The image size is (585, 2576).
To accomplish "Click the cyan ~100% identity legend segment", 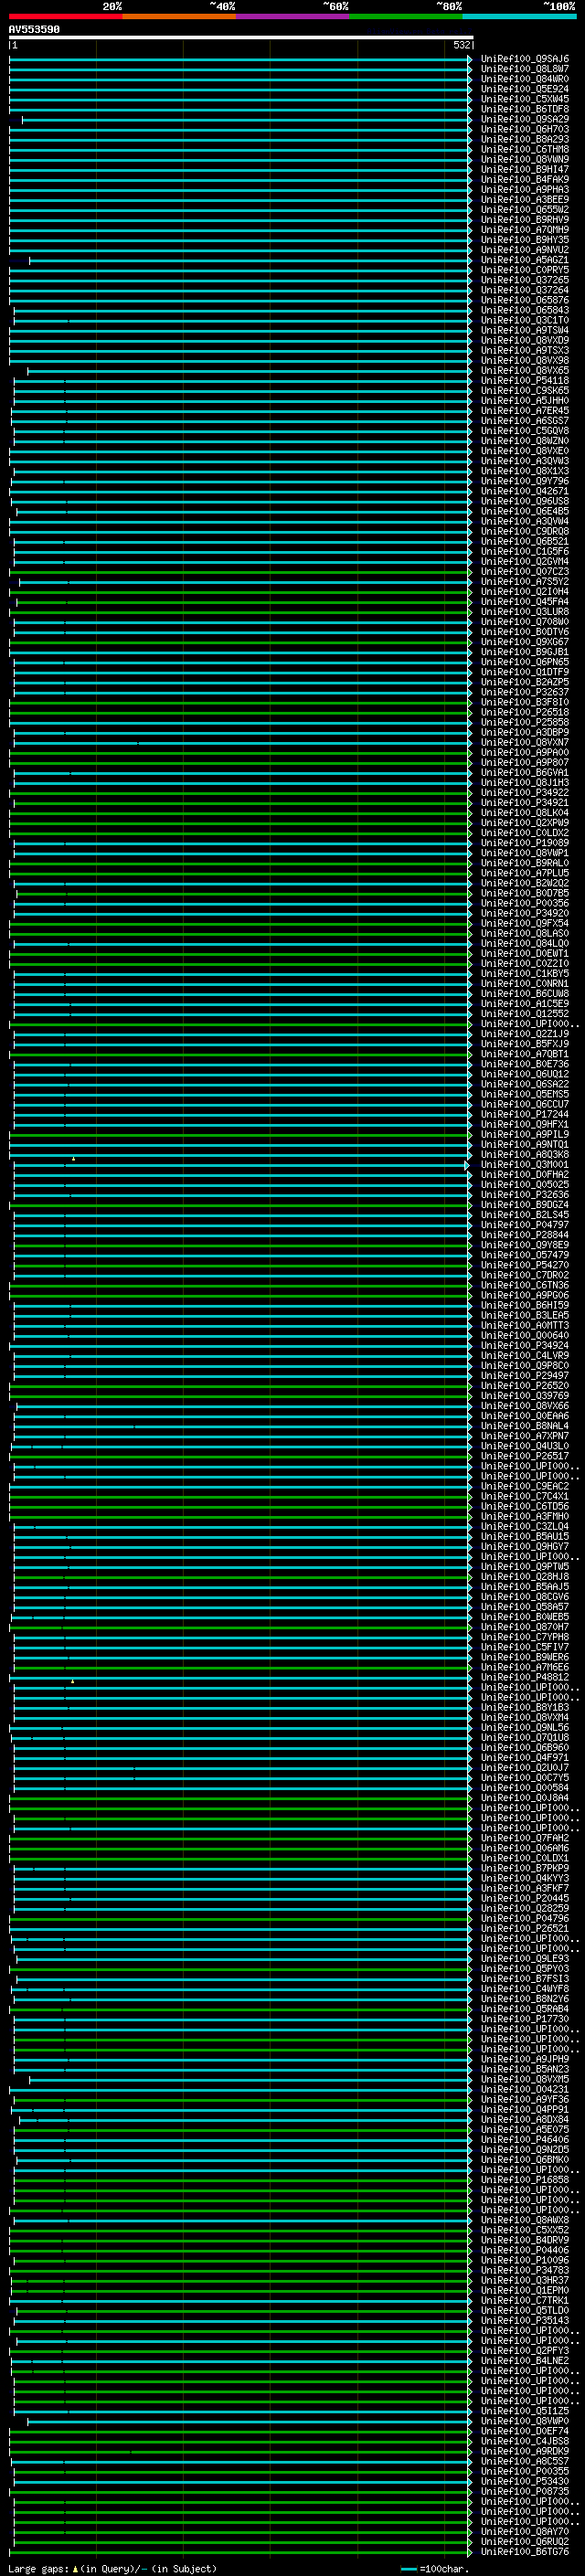I will tap(519, 16).
